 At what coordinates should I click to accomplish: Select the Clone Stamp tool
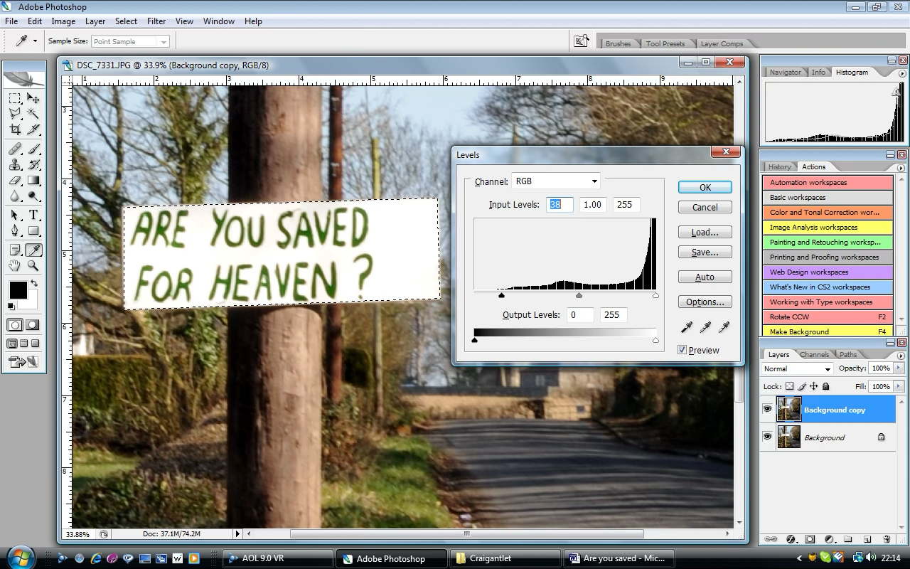[x=14, y=165]
